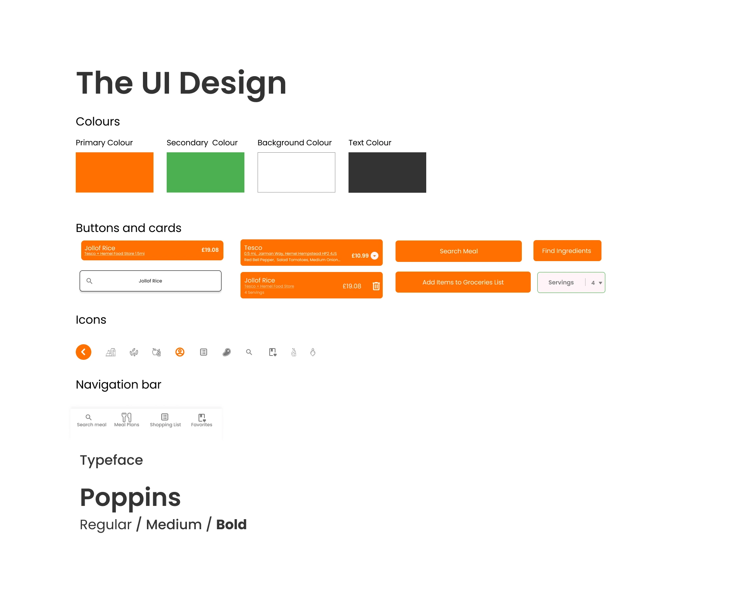This screenshot has height=591, width=746.
Task: Click the Find Ingredients button
Action: coord(567,251)
